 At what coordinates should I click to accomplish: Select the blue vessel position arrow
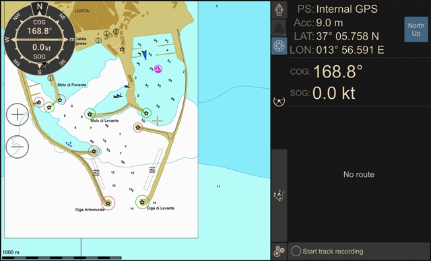[x=144, y=55]
